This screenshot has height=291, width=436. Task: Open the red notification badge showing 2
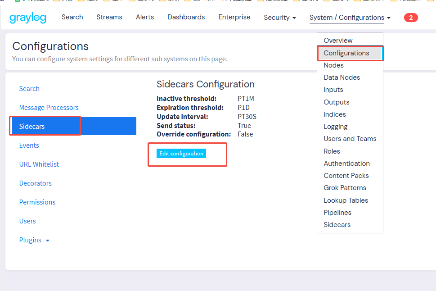coord(411,18)
